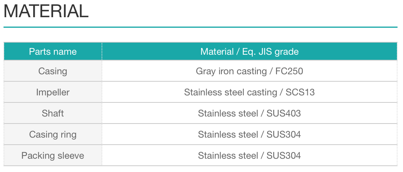Click the 'Stainless steel casting' material text
The height and width of the screenshot is (172, 403).
click(230, 92)
